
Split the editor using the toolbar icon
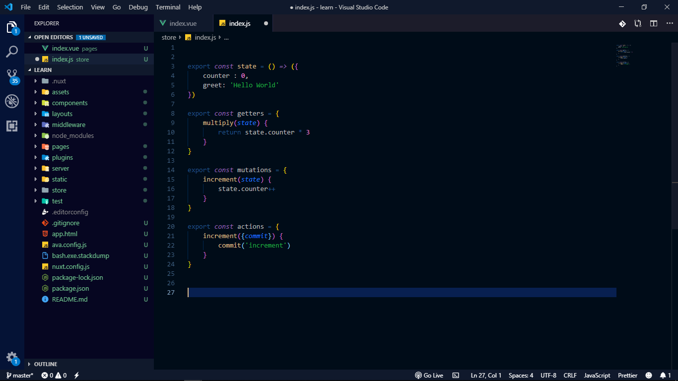(x=653, y=23)
